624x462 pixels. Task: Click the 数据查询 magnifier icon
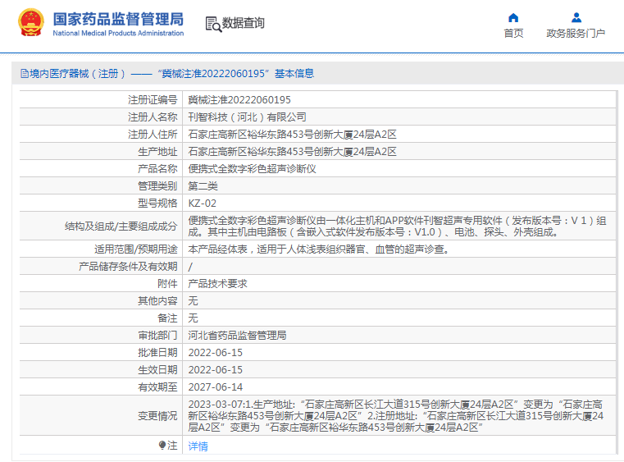(212, 24)
